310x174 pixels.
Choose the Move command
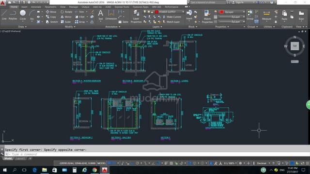[51, 12]
